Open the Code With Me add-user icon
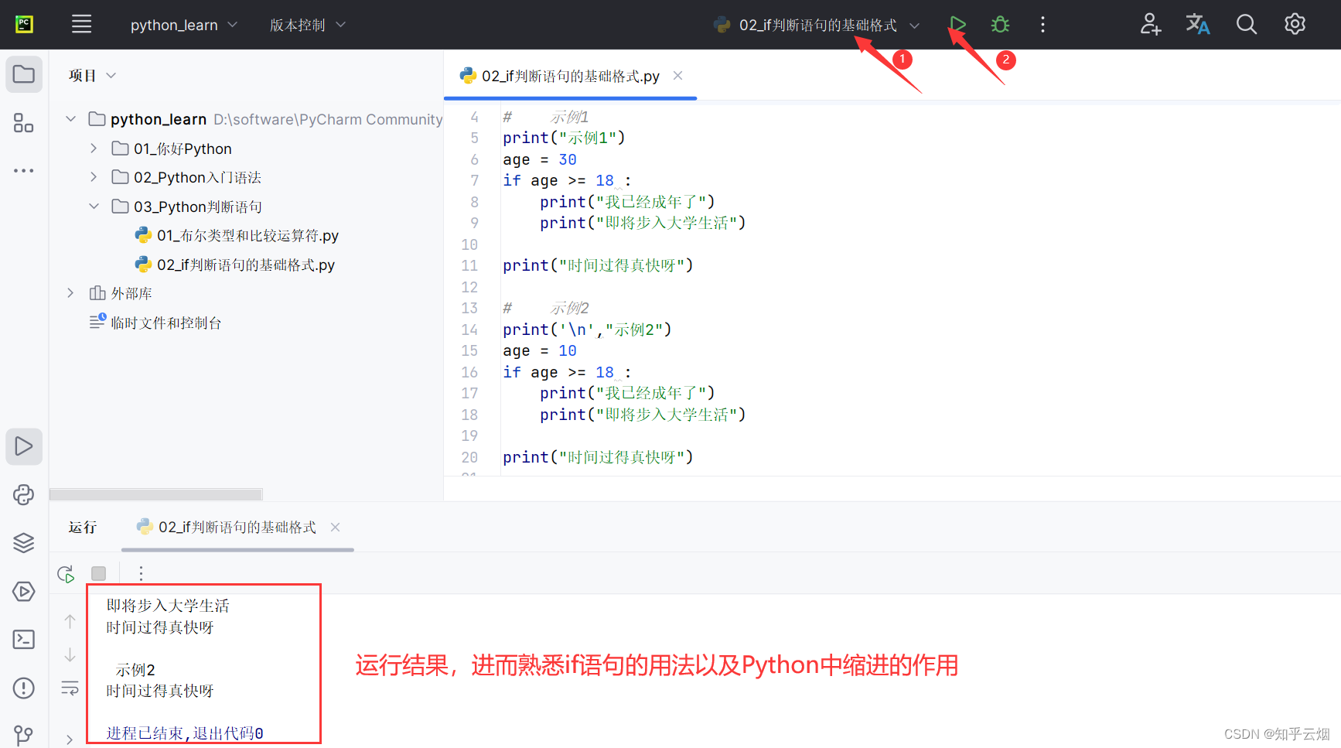Screen dimensions: 1341x748 1151,25
